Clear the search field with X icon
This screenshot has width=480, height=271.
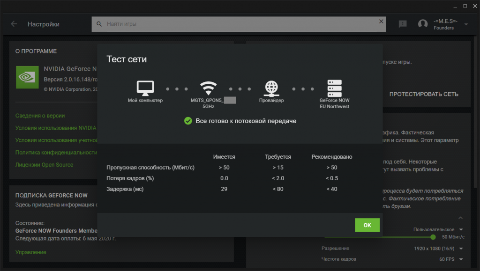click(x=381, y=22)
